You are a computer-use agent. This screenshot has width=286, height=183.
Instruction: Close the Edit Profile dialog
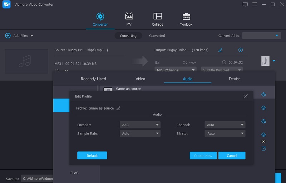tap(245, 96)
